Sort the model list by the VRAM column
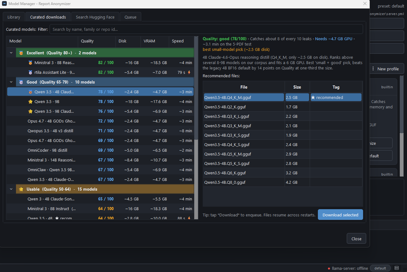This screenshot has width=407, height=272. pyautogui.click(x=155, y=41)
